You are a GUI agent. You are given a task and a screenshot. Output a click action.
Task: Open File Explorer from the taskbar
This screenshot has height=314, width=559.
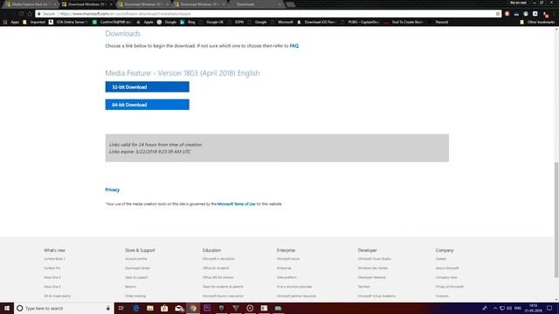(150, 308)
